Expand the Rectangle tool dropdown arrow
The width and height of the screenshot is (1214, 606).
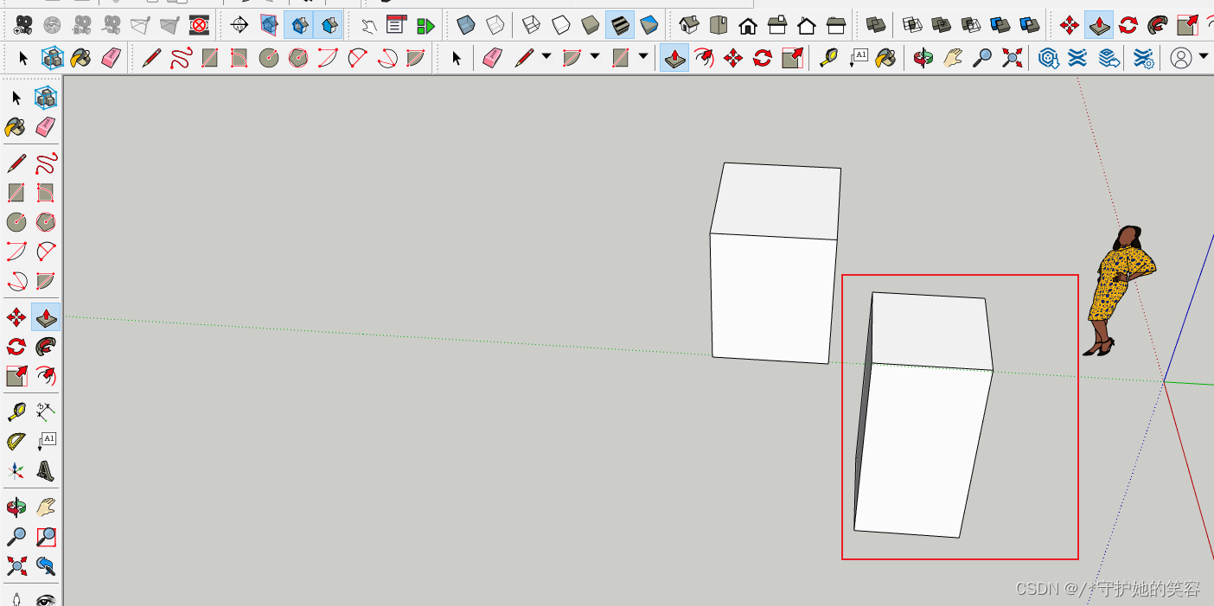[643, 57]
